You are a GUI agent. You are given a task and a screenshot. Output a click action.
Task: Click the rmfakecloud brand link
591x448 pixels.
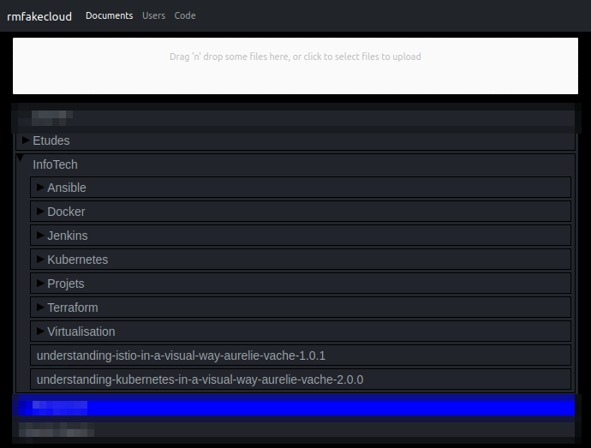(39, 16)
